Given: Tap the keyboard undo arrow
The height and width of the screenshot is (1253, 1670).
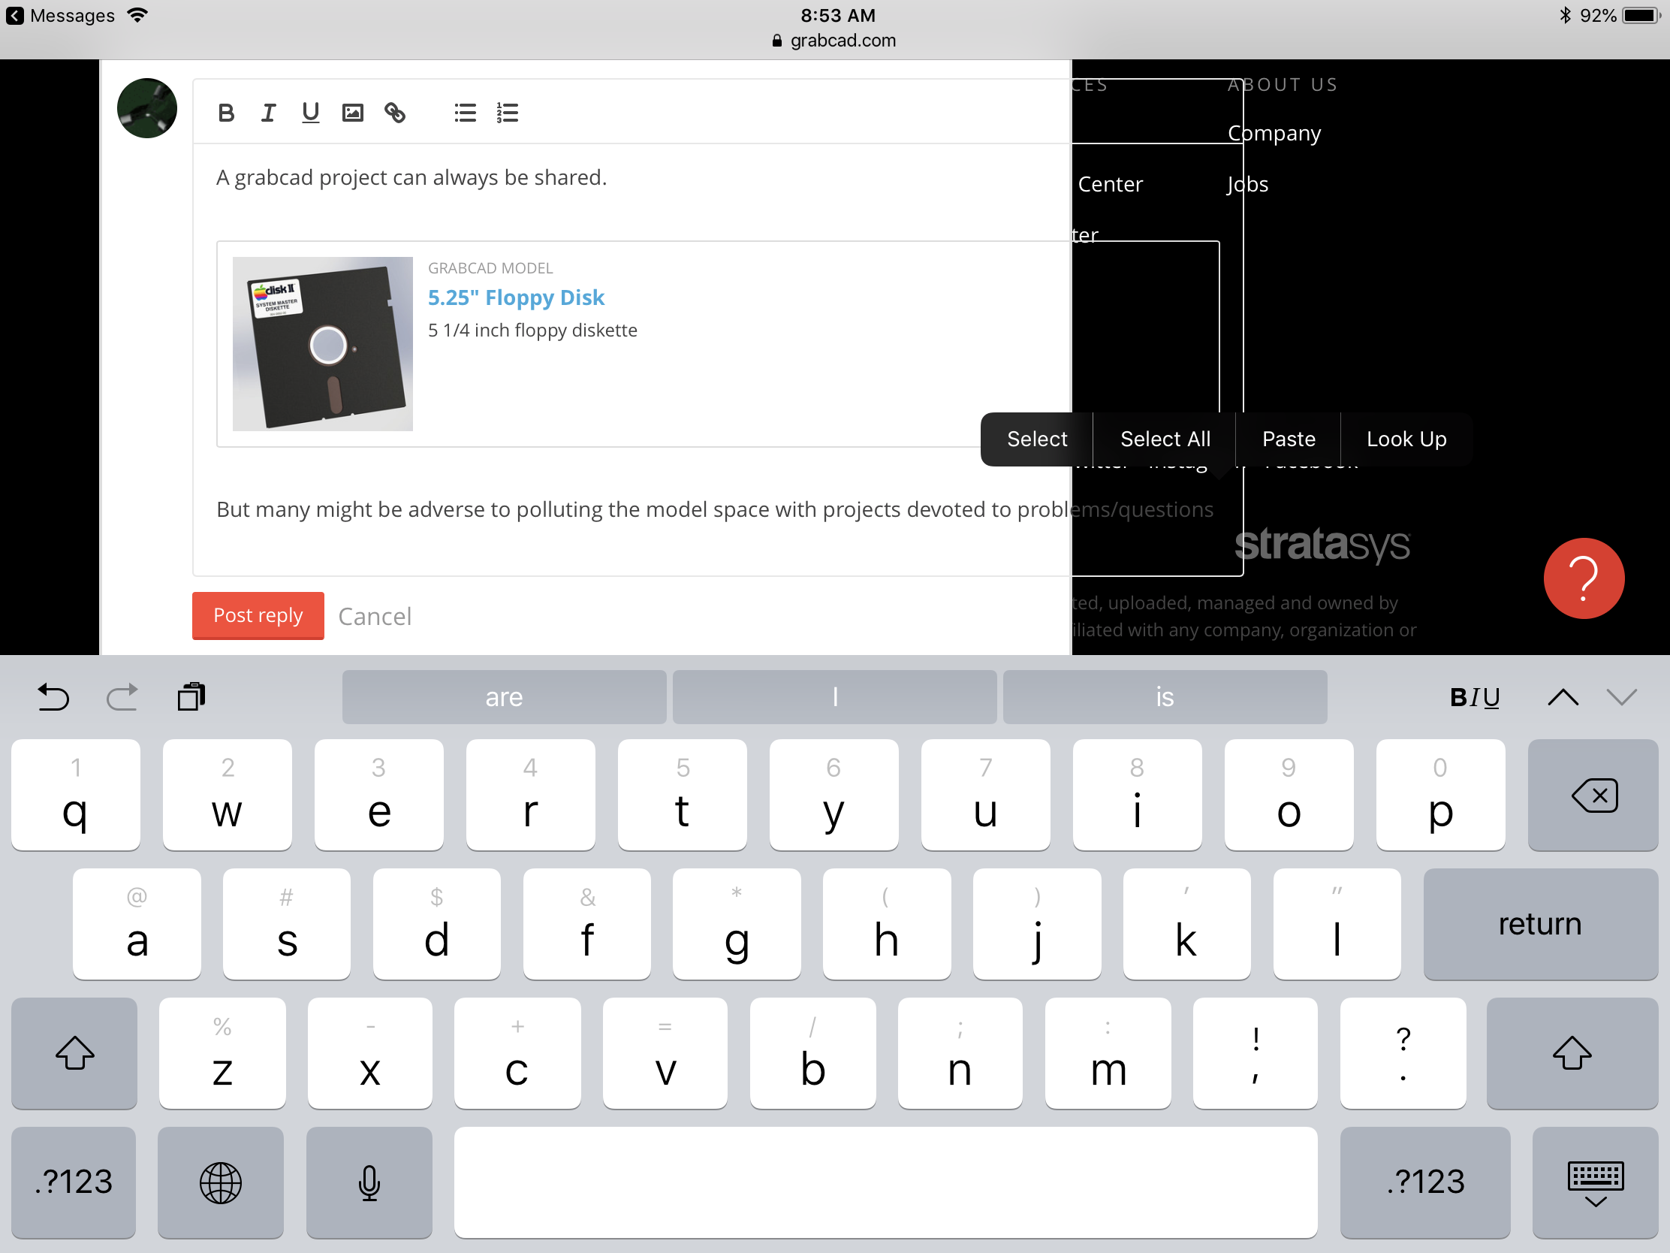Looking at the screenshot, I should point(53,697).
